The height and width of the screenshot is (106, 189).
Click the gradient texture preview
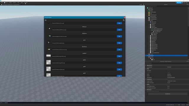pos(48,56)
